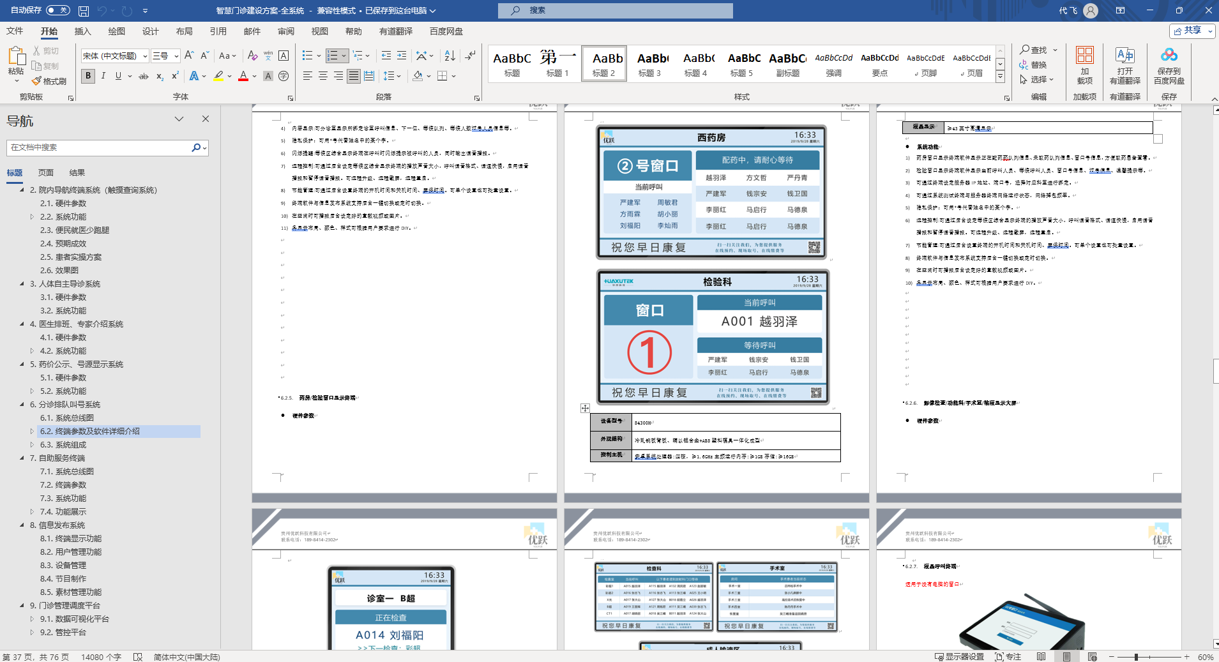This screenshot has width=1219, height=662.
Task: Click the decrease indent icon
Action: [x=386, y=56]
